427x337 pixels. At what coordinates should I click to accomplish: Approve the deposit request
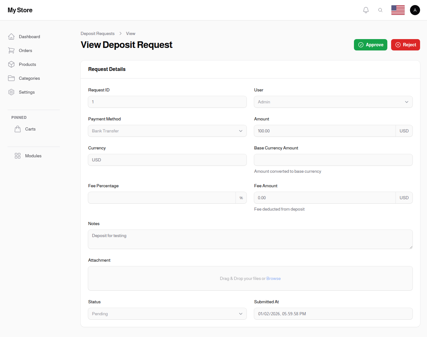click(x=370, y=45)
